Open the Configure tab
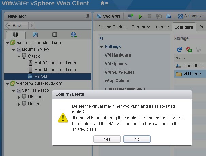Screen dimensions: 206x156 tap(184, 27)
